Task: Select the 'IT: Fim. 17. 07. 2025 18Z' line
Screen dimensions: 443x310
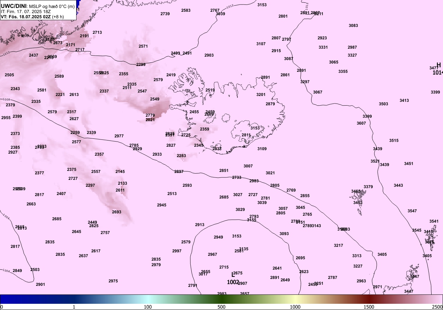Action: pyautogui.click(x=26, y=11)
